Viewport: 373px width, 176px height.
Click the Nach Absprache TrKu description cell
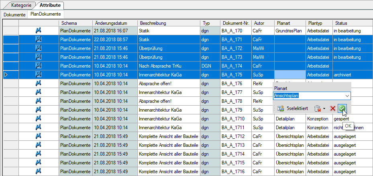[x=169, y=66]
